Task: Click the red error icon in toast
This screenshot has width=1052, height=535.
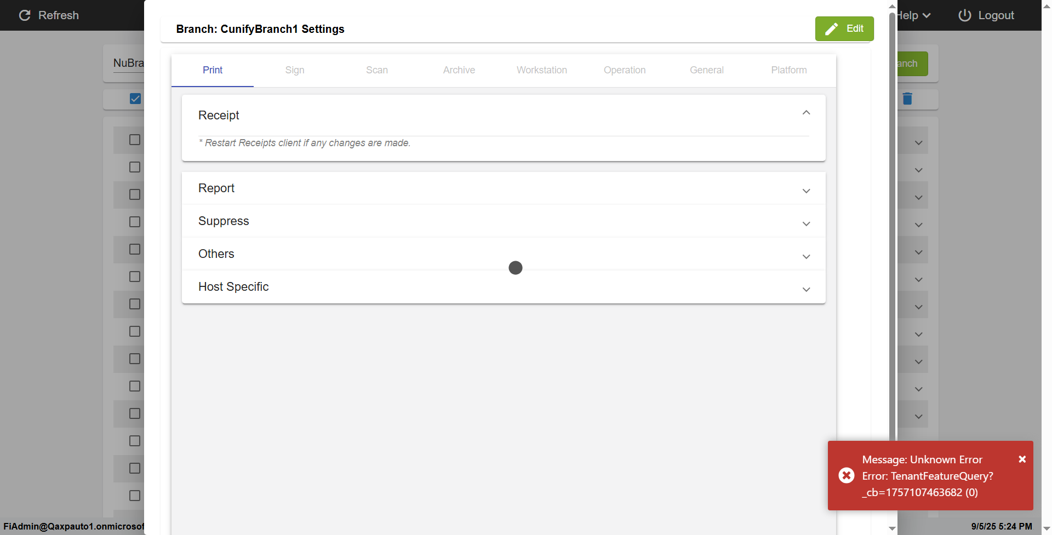Action: pyautogui.click(x=847, y=475)
